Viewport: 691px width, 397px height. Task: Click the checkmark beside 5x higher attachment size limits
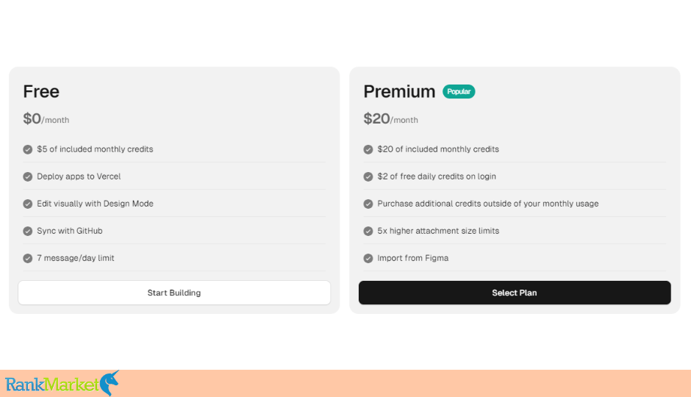coord(368,232)
